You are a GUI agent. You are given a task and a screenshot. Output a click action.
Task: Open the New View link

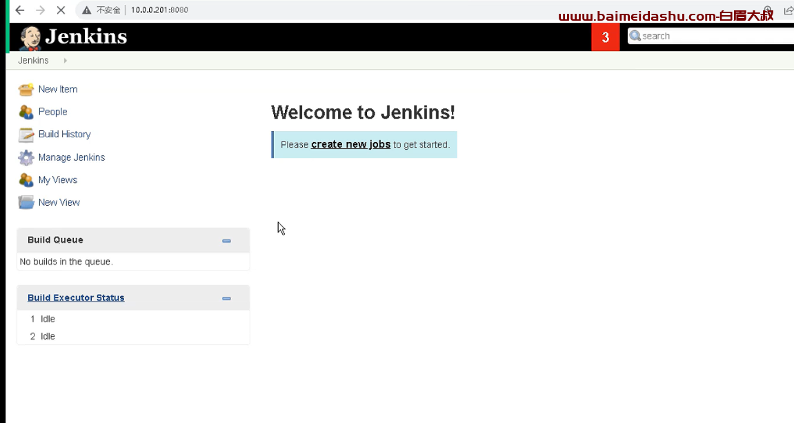pos(59,202)
